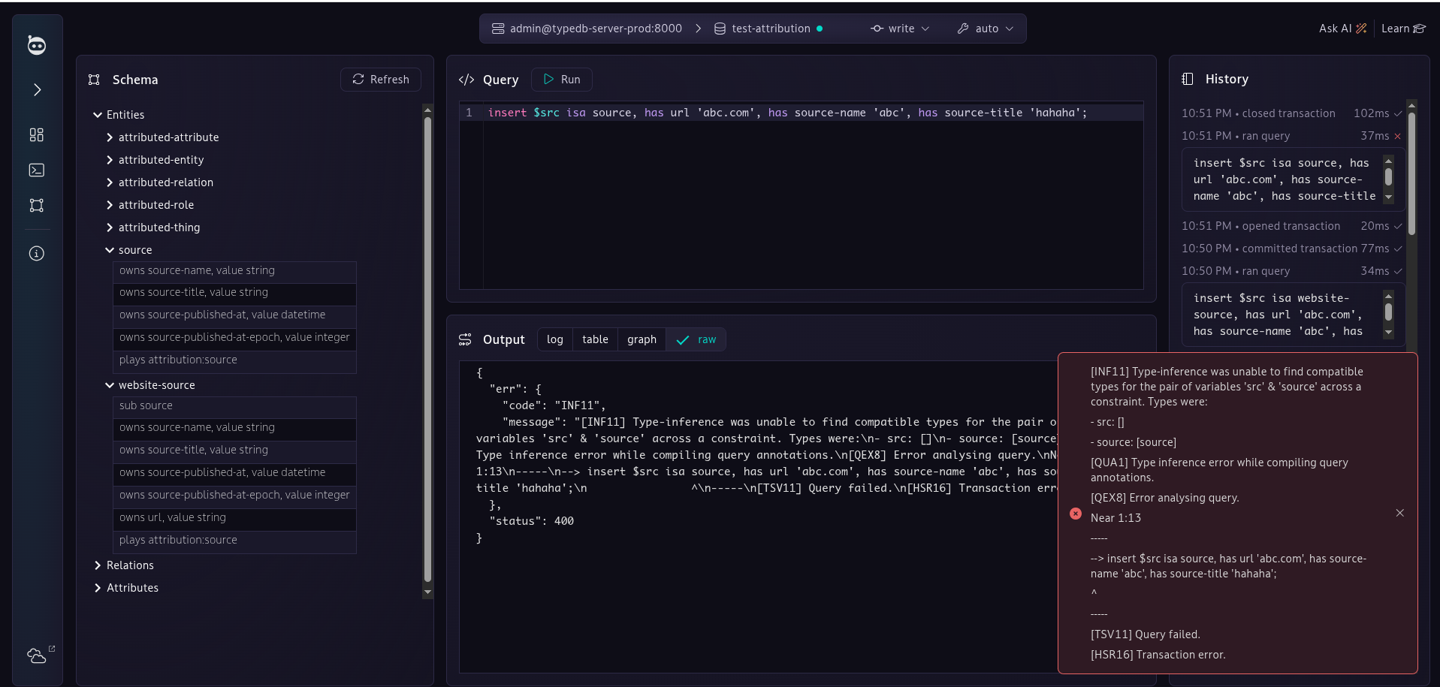Image resolution: width=1440 pixels, height=687 pixels.
Task: Open the schema graph sidebar icon
Action: pos(37,205)
